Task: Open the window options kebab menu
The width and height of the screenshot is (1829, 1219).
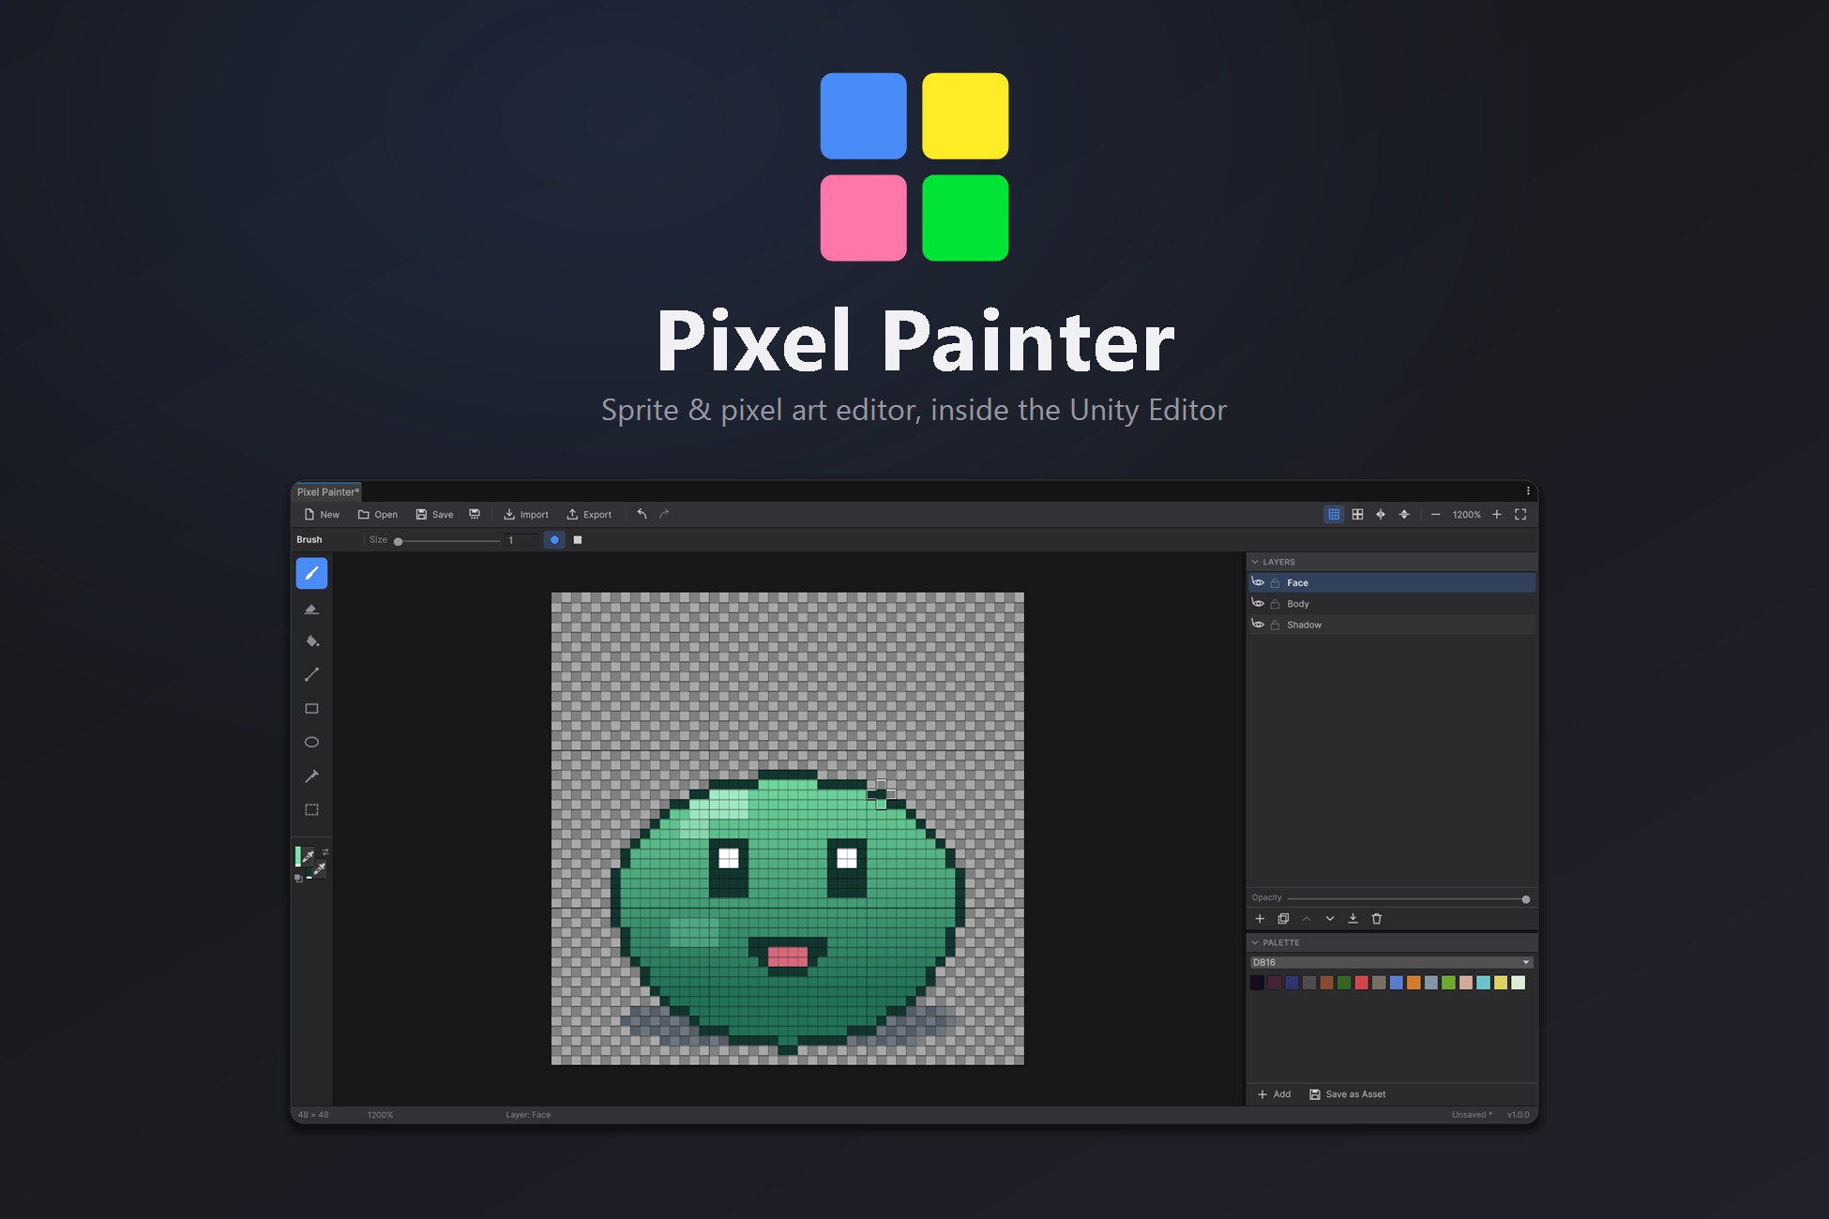Action: click(1528, 491)
